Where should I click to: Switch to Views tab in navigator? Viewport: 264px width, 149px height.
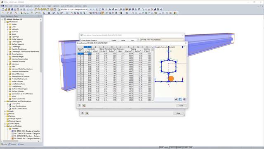point(21,144)
